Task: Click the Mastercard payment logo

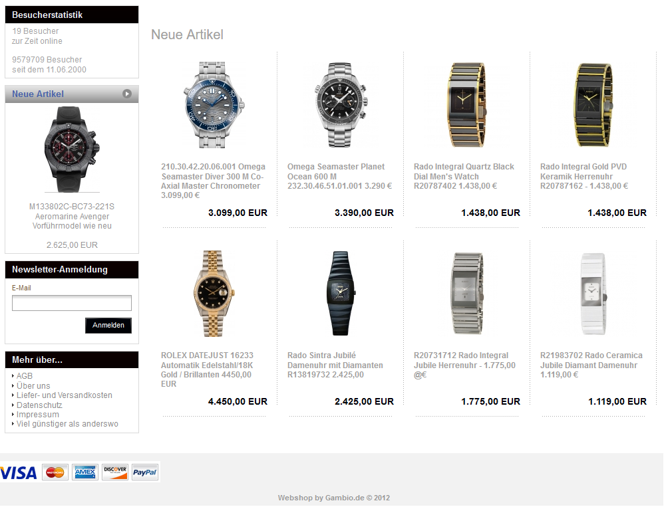Action: pos(55,472)
